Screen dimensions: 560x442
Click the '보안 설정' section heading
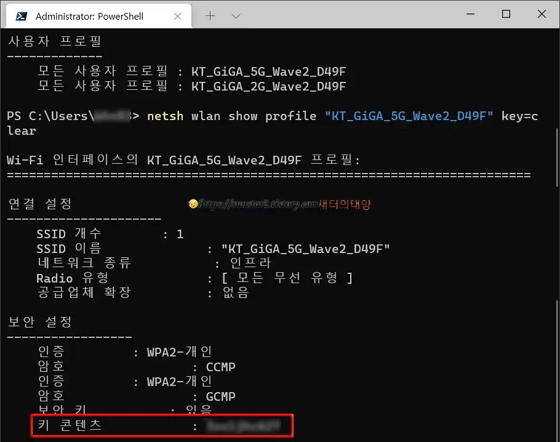(x=40, y=322)
